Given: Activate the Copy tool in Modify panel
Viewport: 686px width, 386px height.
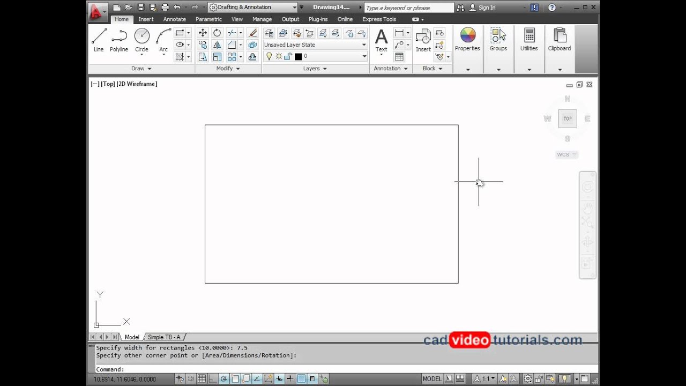Looking at the screenshot, I should [x=203, y=44].
